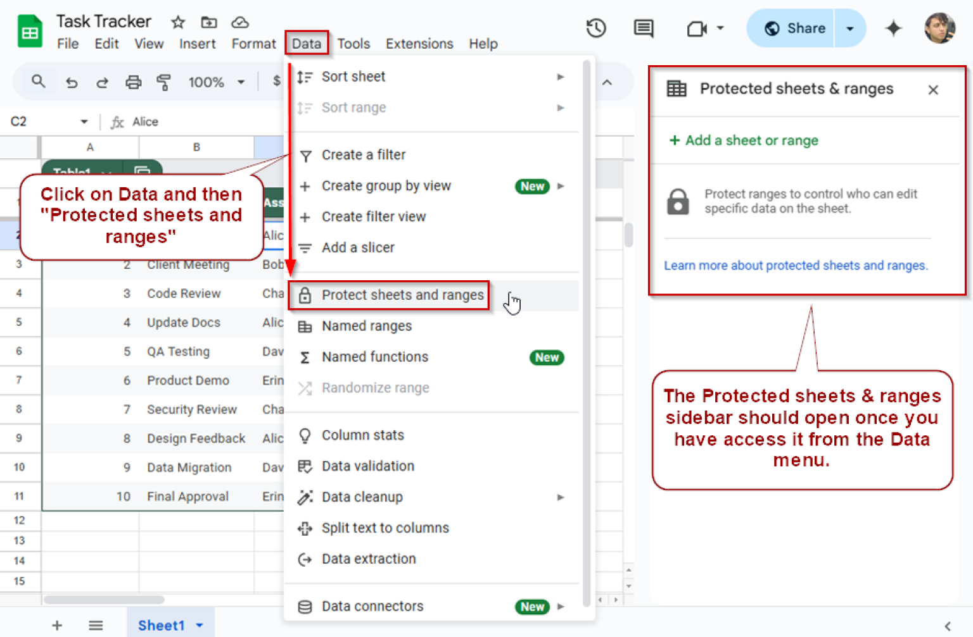The width and height of the screenshot is (973, 637).
Task: Click the Undo icon
Action: [71, 82]
